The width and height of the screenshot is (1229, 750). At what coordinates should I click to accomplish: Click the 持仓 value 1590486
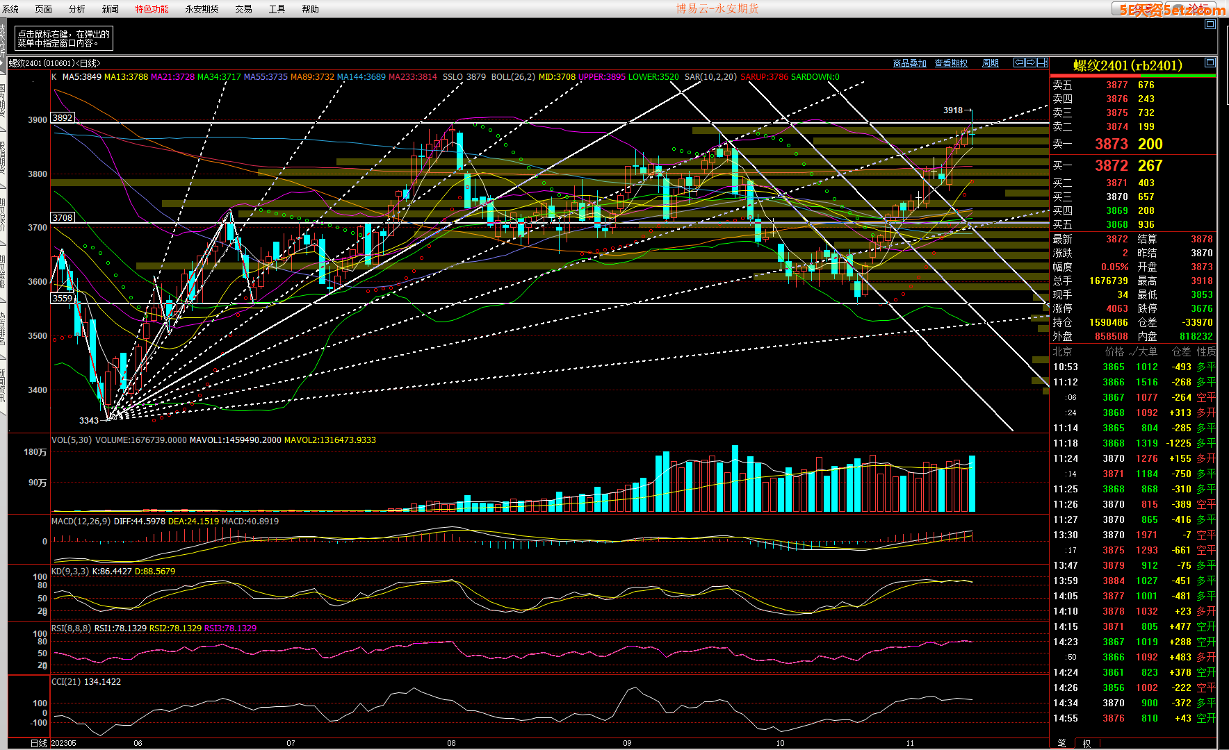click(1109, 323)
